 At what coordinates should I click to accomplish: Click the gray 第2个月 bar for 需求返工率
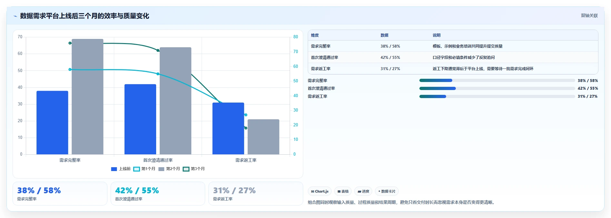click(x=263, y=137)
